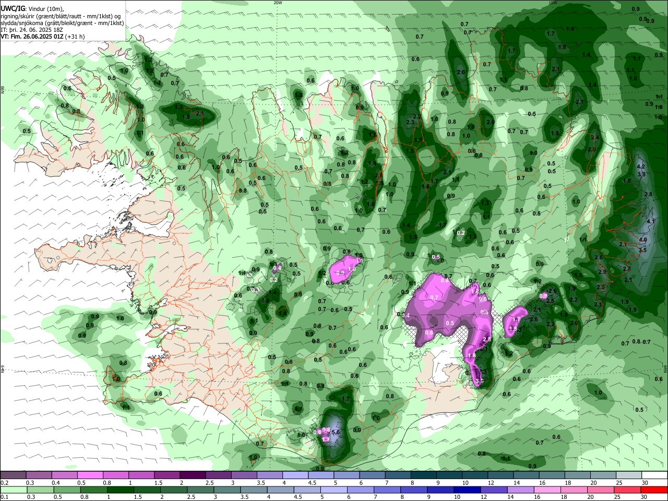The image size is (668, 501).
Task: Click the 3.6 value in the pink snow band
Action: pos(480,382)
